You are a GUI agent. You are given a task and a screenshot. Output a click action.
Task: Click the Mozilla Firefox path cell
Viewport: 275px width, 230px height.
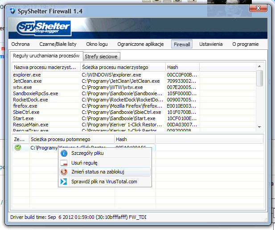tap(122, 106)
